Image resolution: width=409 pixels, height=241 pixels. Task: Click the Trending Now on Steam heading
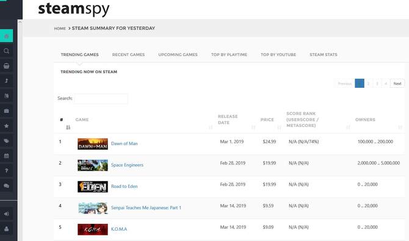(89, 72)
